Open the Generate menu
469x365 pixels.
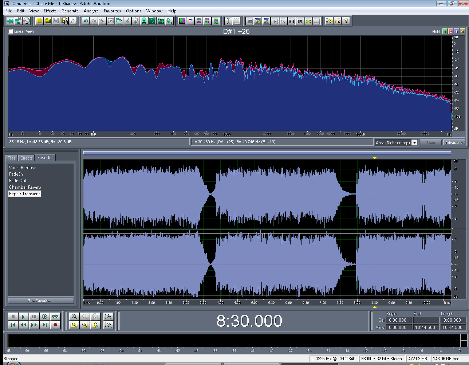click(70, 11)
